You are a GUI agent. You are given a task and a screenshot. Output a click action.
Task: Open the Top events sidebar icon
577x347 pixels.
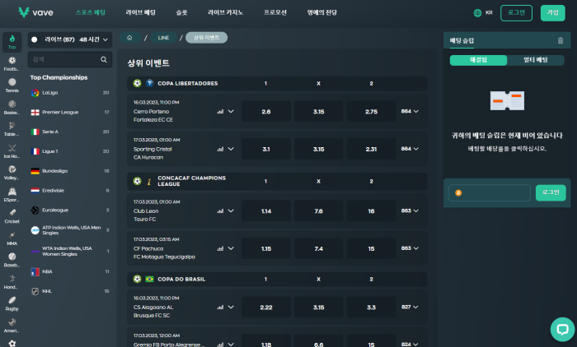(x=12, y=41)
